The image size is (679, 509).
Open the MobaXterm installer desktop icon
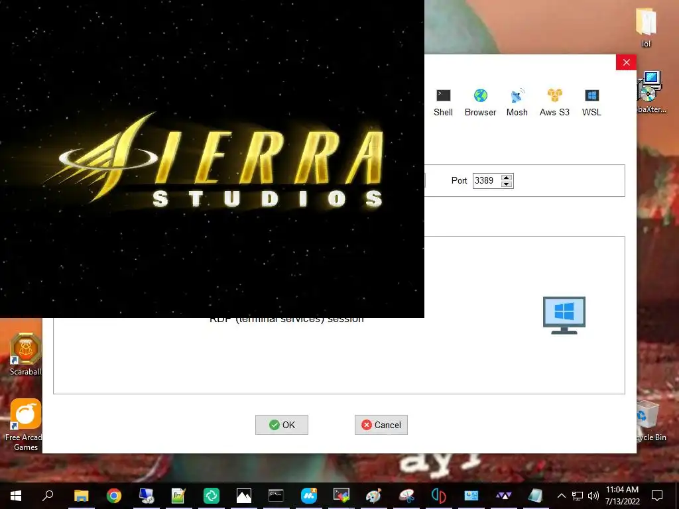click(650, 91)
